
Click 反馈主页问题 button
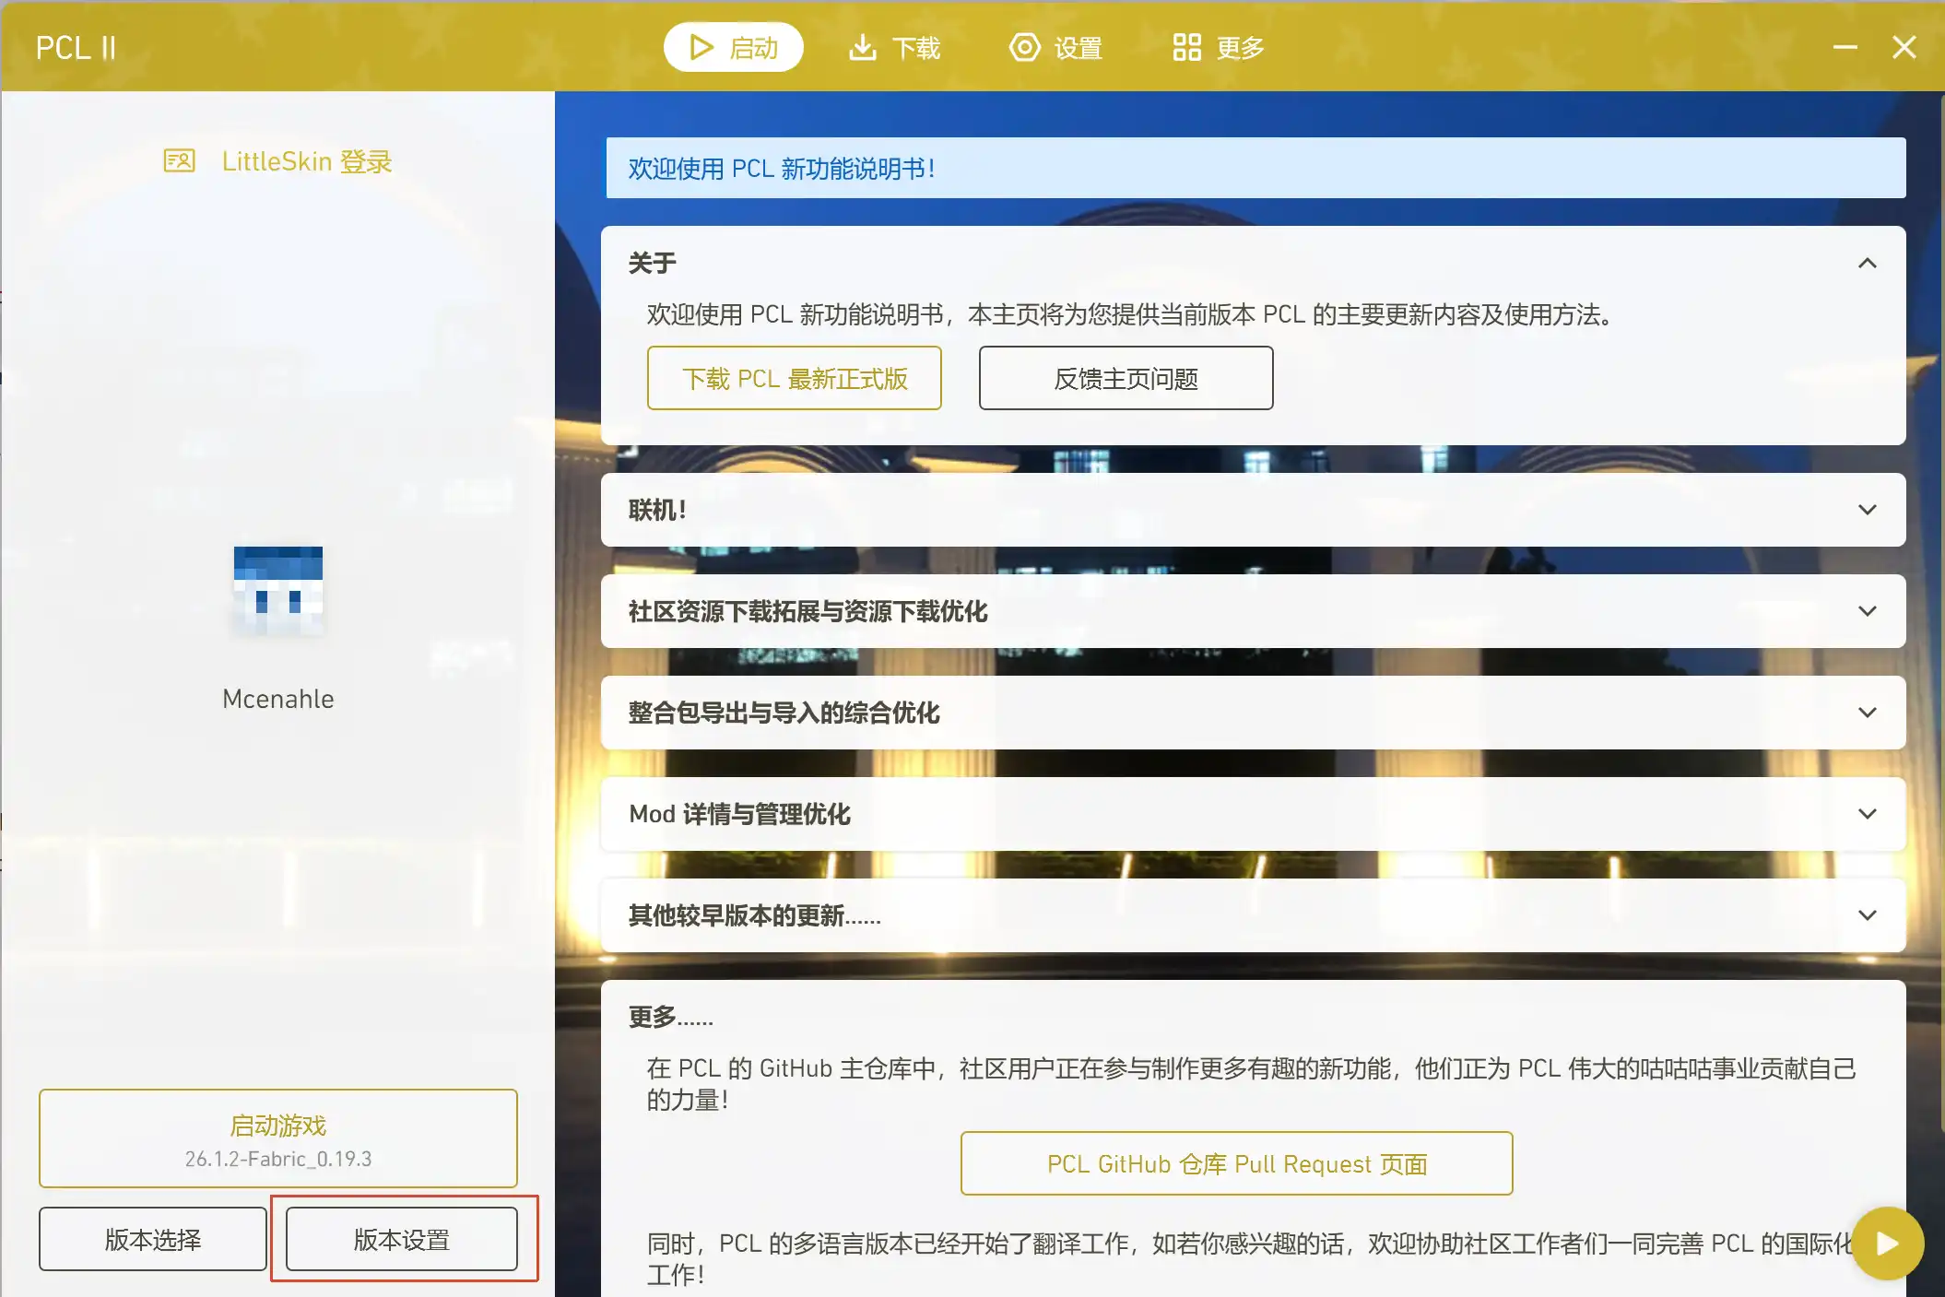tap(1126, 378)
